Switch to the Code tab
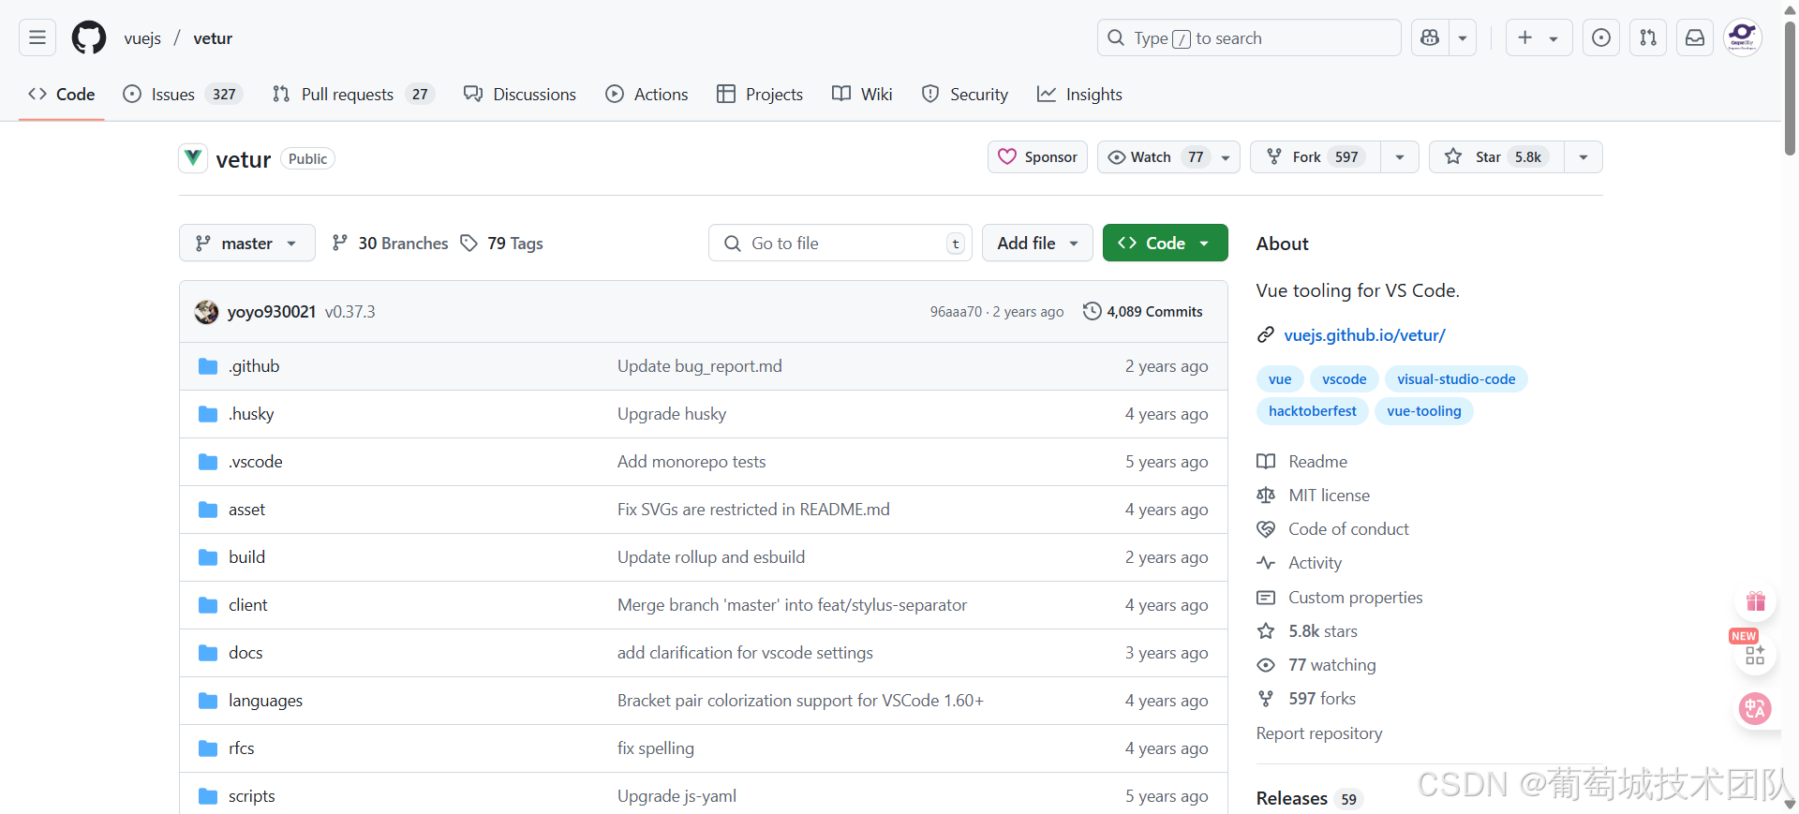The height and width of the screenshot is (814, 1799). 62,95
